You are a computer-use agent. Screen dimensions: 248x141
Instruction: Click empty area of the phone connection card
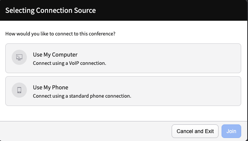coord(182,91)
